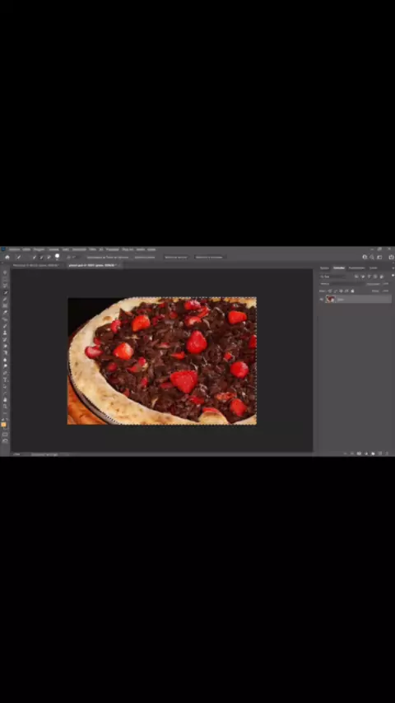Click the Select and Mask button
Screen dimensions: 395x703
[209, 258]
